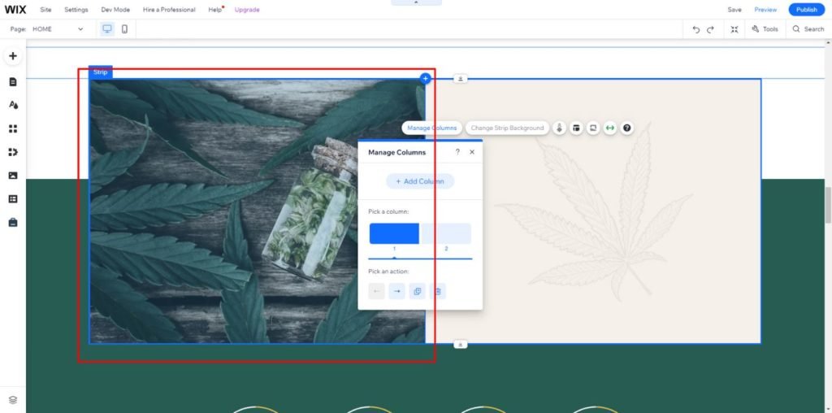832x413 pixels.
Task: Click the column width slider handle
Action: click(x=394, y=258)
